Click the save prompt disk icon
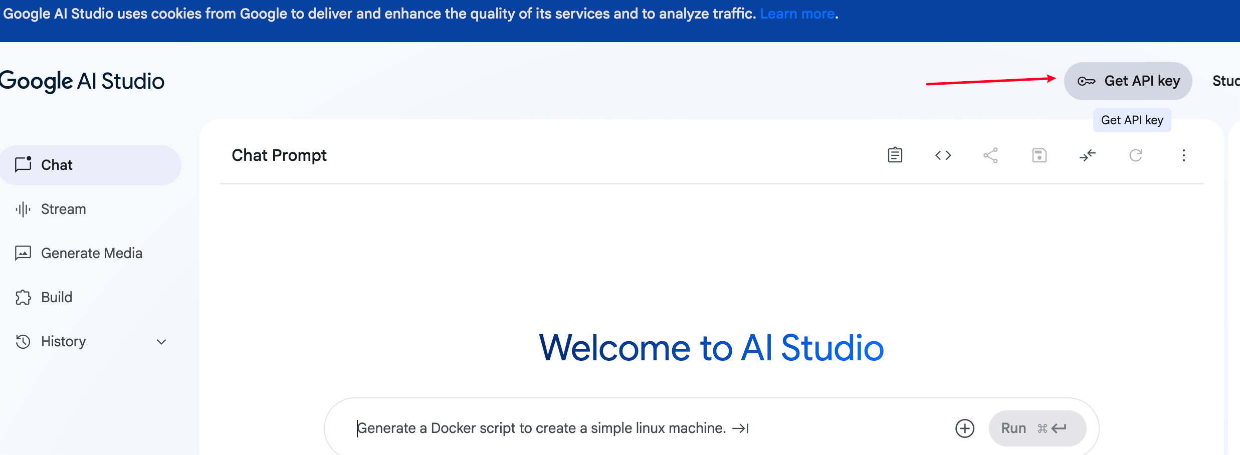 click(x=1039, y=155)
